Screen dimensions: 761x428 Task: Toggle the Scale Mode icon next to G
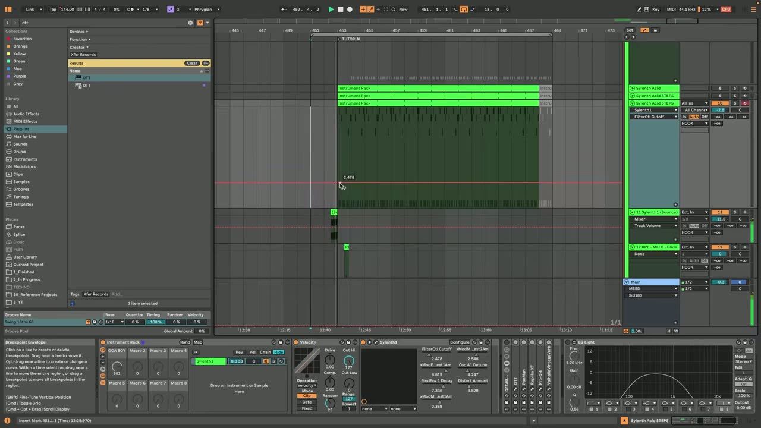coord(170,10)
